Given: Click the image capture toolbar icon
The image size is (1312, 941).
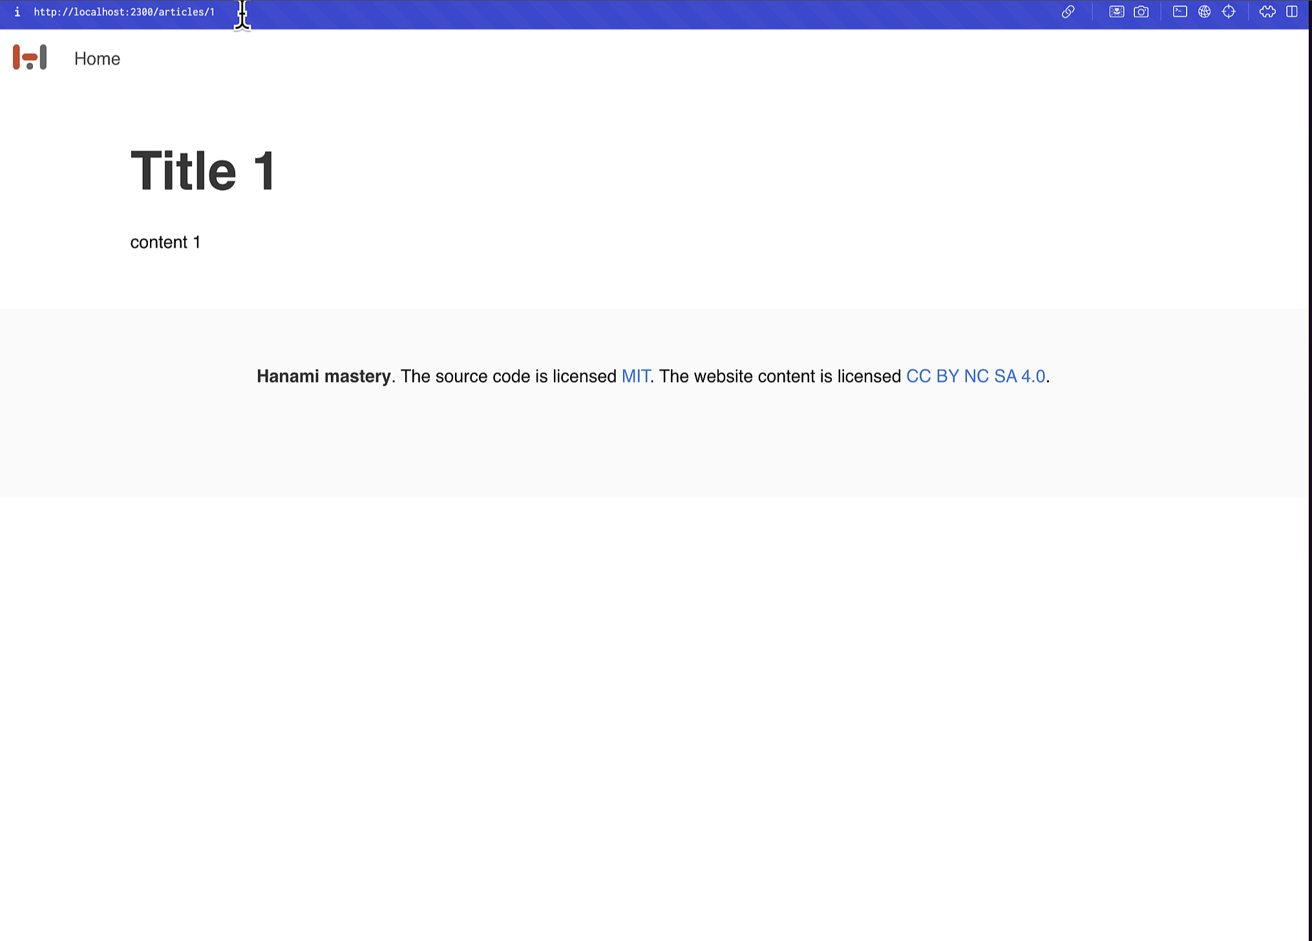Looking at the screenshot, I should point(1117,12).
